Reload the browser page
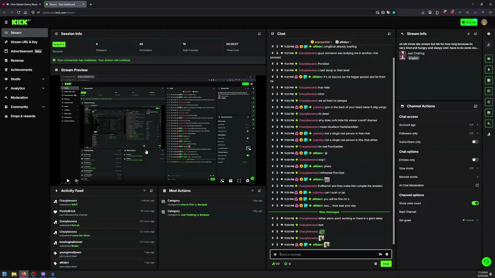 coord(18,12)
